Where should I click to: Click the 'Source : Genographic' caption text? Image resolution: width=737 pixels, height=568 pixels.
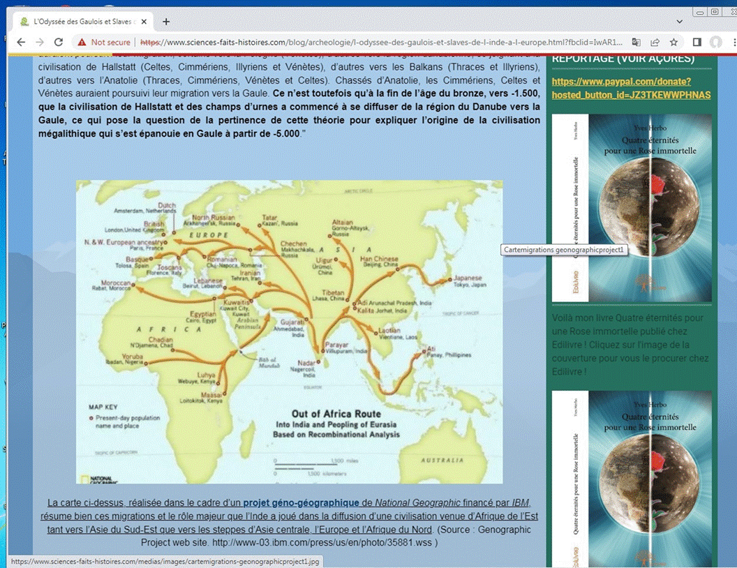(x=484, y=530)
